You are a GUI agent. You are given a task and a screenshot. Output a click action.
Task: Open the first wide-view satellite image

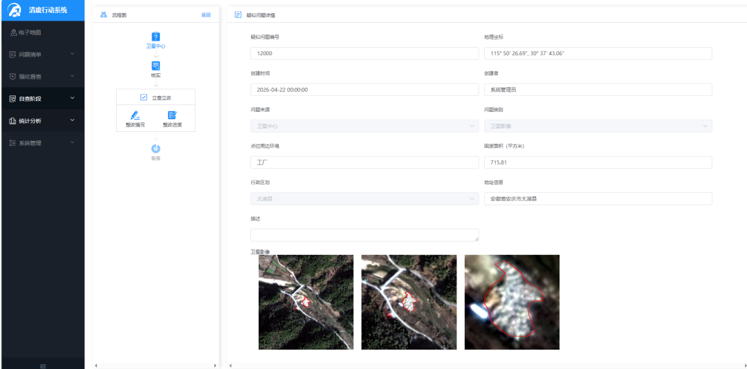click(306, 303)
